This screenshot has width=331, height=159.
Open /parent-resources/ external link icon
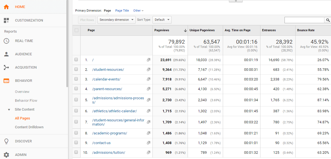(x=149, y=89)
